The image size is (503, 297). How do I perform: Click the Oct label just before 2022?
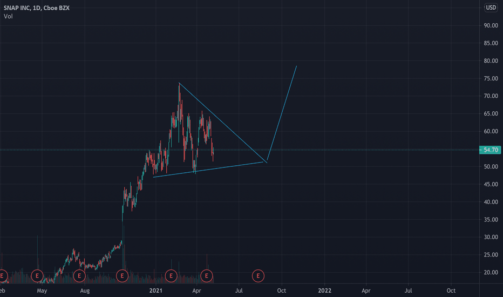pyautogui.click(x=282, y=291)
